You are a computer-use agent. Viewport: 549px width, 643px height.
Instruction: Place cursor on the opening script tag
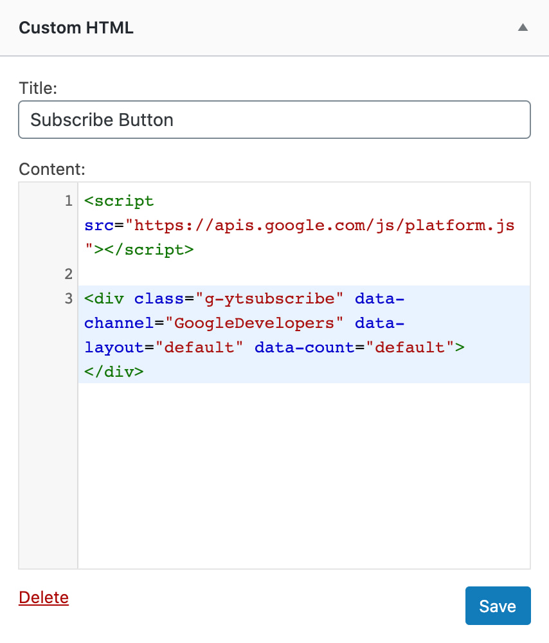click(x=119, y=201)
